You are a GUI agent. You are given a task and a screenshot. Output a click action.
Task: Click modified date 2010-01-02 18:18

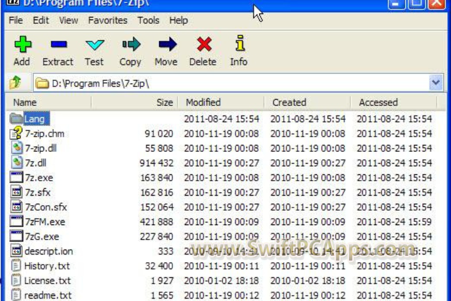222,280
